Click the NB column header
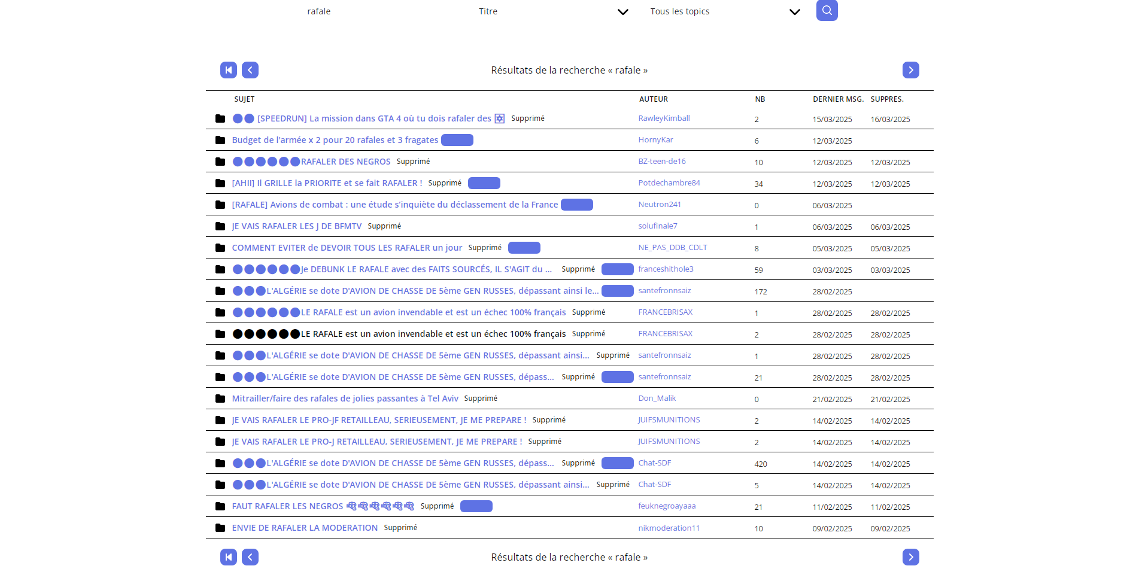The height and width of the screenshot is (581, 1136). [x=760, y=99]
